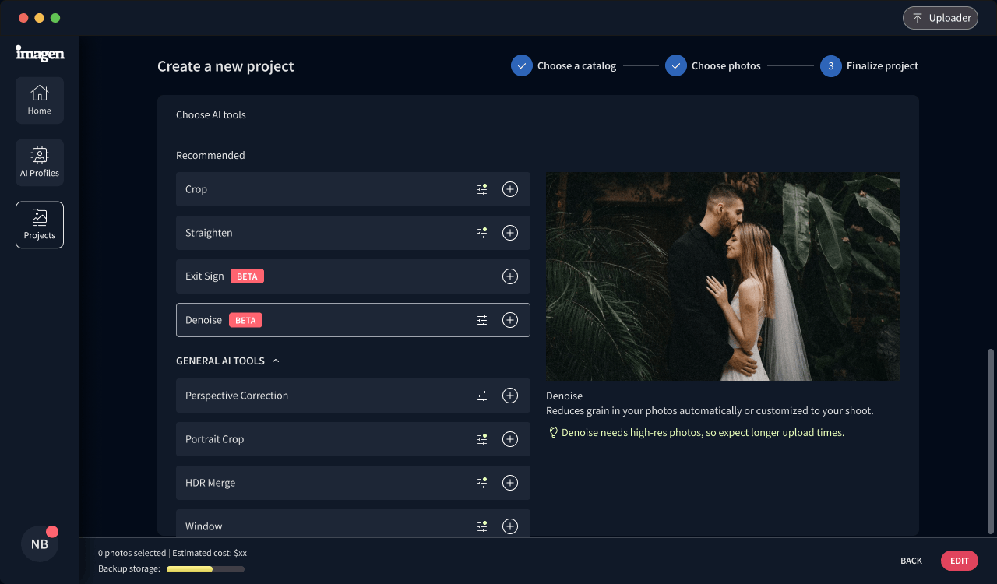Add the Exit Sign tool
Screen dimensions: 997x584
tap(510, 276)
